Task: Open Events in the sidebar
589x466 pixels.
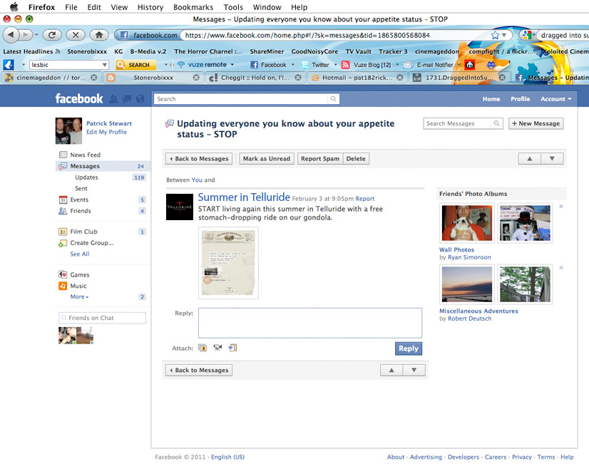Action: (x=79, y=200)
